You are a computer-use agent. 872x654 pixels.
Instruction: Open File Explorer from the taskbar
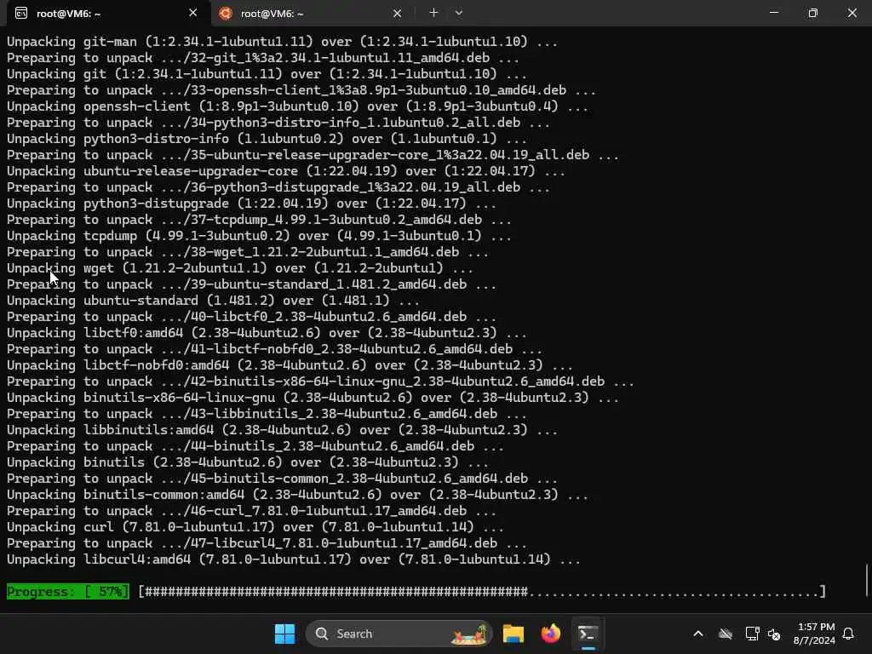(513, 634)
